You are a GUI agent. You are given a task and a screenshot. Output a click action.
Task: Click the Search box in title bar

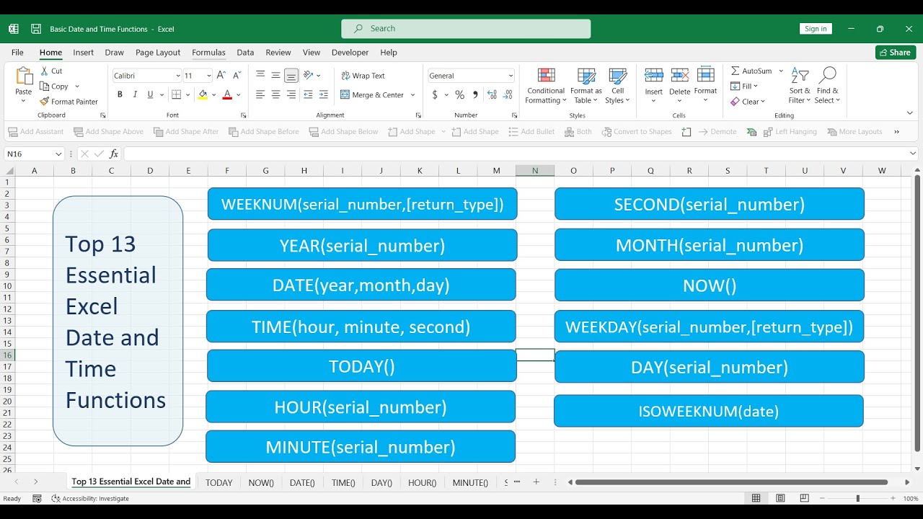(x=466, y=29)
